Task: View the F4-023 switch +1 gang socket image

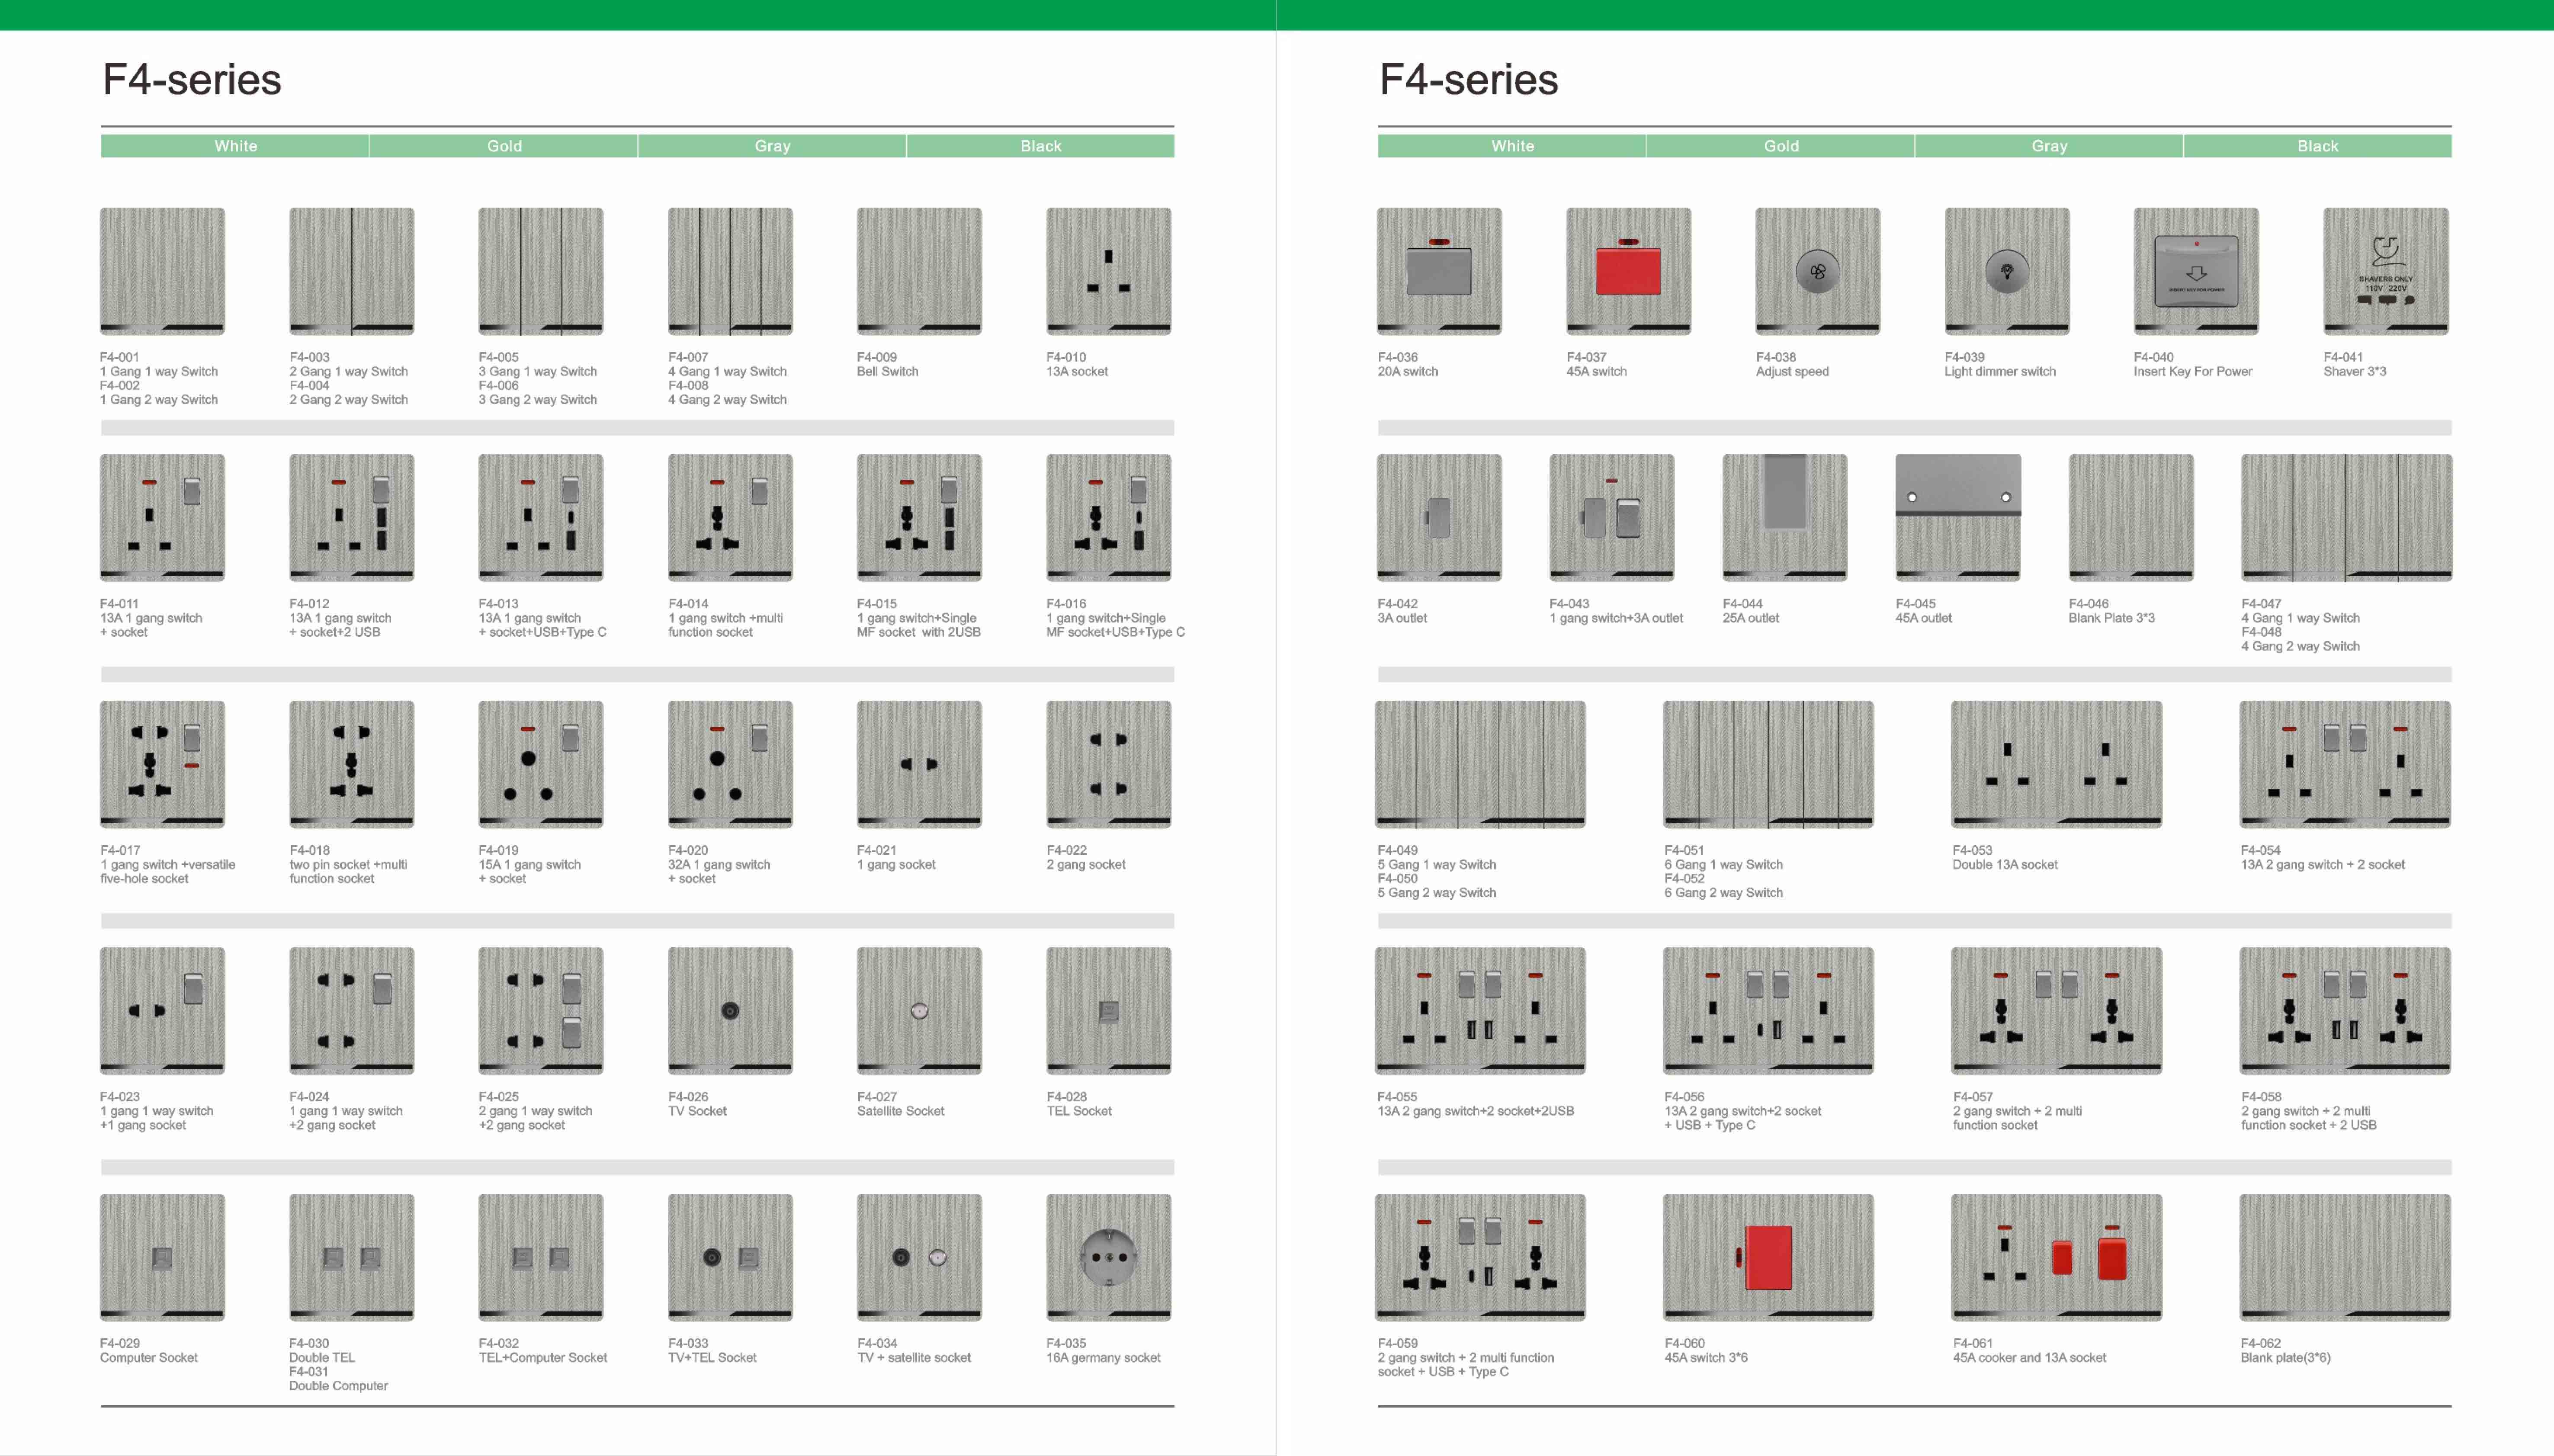Action: pos(162,1011)
